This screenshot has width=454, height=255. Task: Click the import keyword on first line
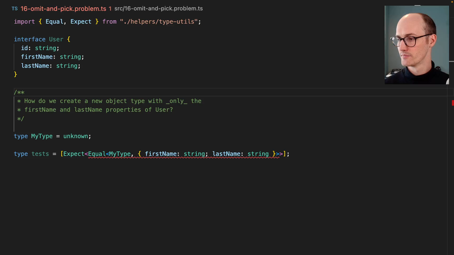click(x=24, y=22)
